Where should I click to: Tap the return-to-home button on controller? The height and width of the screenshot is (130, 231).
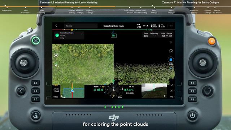coord(36,116)
